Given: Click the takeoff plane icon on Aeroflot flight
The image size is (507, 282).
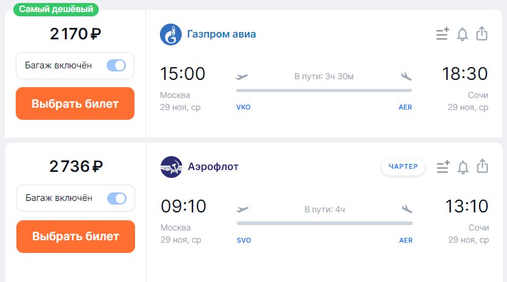Looking at the screenshot, I should 242,209.
